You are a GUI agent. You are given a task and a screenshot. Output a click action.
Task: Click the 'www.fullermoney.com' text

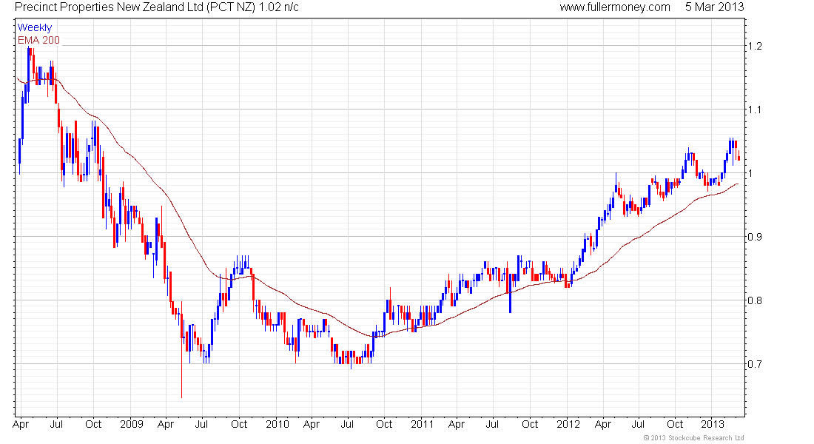click(615, 7)
